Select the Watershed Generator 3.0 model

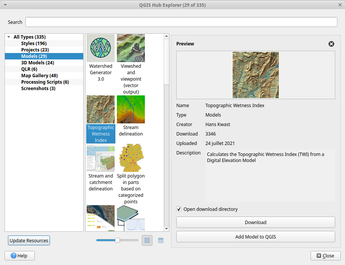[100, 48]
